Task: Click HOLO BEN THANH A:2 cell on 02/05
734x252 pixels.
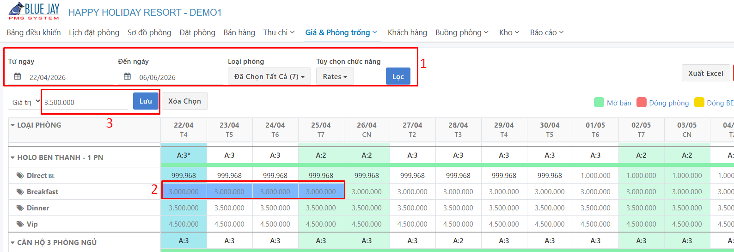Action: (x=641, y=155)
